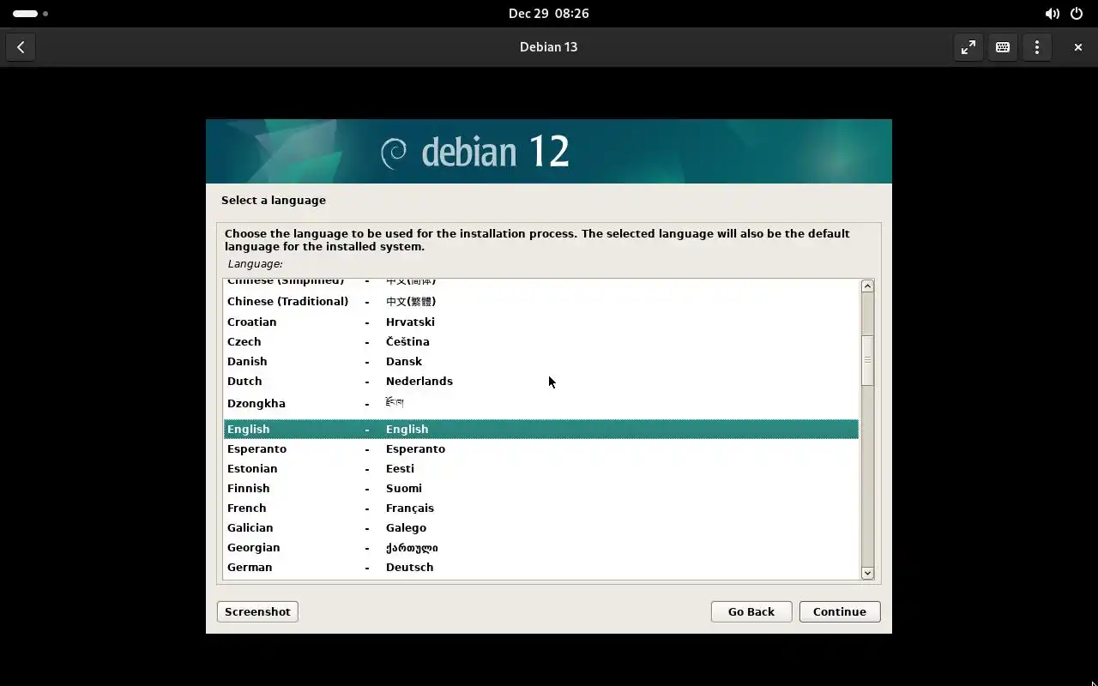Choose Dutch - Nederlands
The width and height of the screenshot is (1098, 686).
(540, 381)
